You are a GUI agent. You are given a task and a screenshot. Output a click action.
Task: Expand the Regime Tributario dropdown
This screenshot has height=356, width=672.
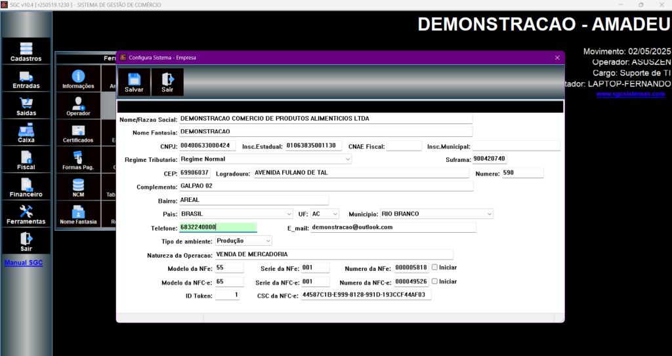click(x=348, y=159)
